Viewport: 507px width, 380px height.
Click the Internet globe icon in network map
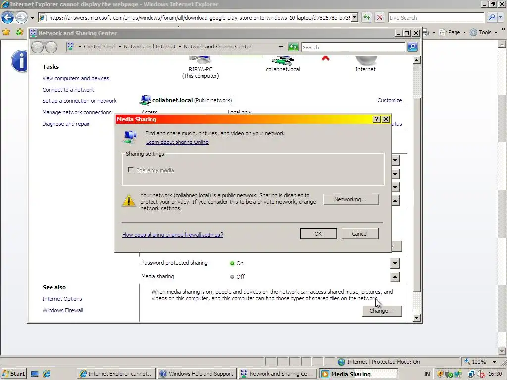point(366,60)
